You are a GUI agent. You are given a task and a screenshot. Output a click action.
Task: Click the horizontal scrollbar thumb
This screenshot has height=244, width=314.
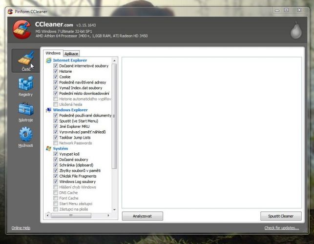pos(71,215)
